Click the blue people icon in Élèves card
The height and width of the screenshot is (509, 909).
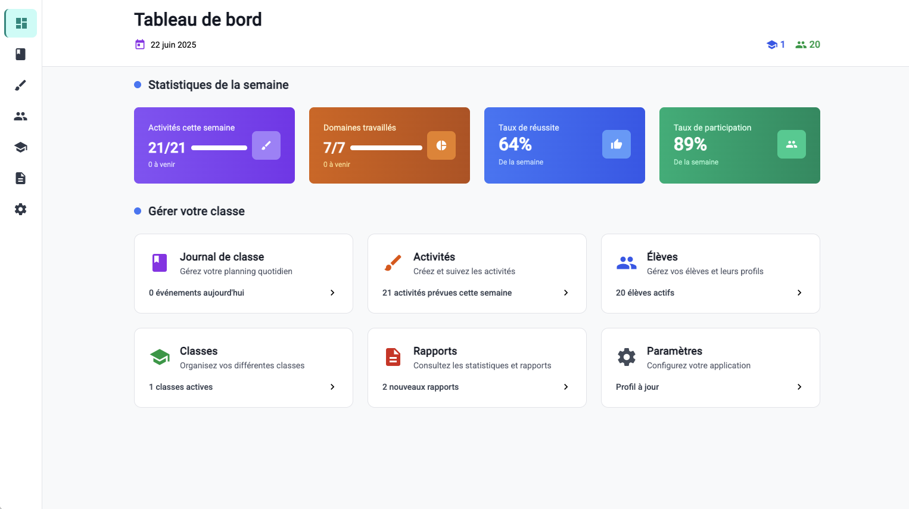pos(627,263)
